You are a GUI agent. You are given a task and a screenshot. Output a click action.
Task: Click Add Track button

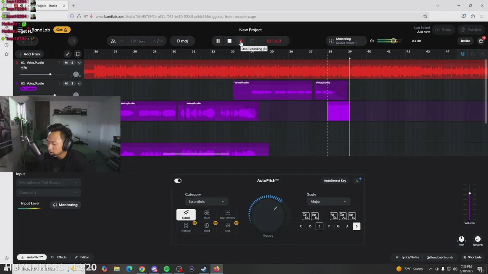coord(29,54)
